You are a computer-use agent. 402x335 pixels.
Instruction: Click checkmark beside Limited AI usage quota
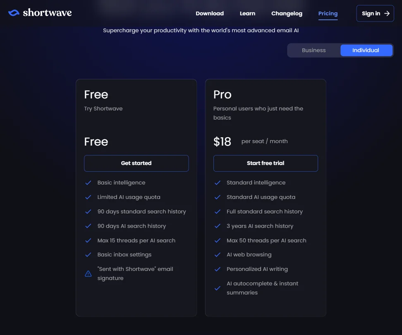88,197
